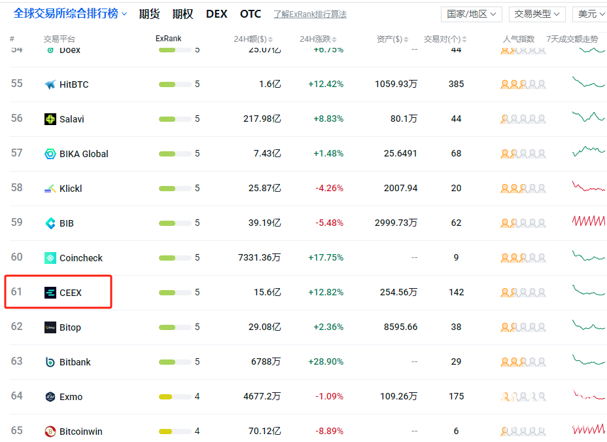607x442 pixels.
Task: Switch to the 期货 tab
Action: point(149,13)
